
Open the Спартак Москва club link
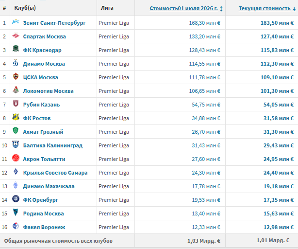(x=44, y=36)
